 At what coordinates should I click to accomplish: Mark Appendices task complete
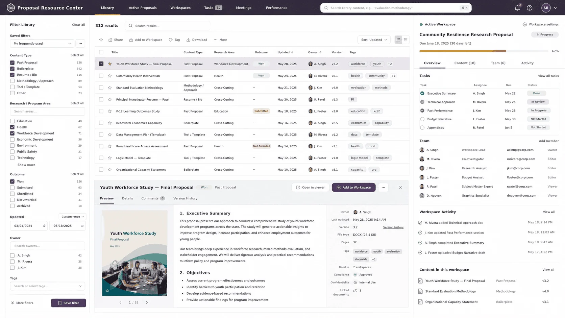422,128
